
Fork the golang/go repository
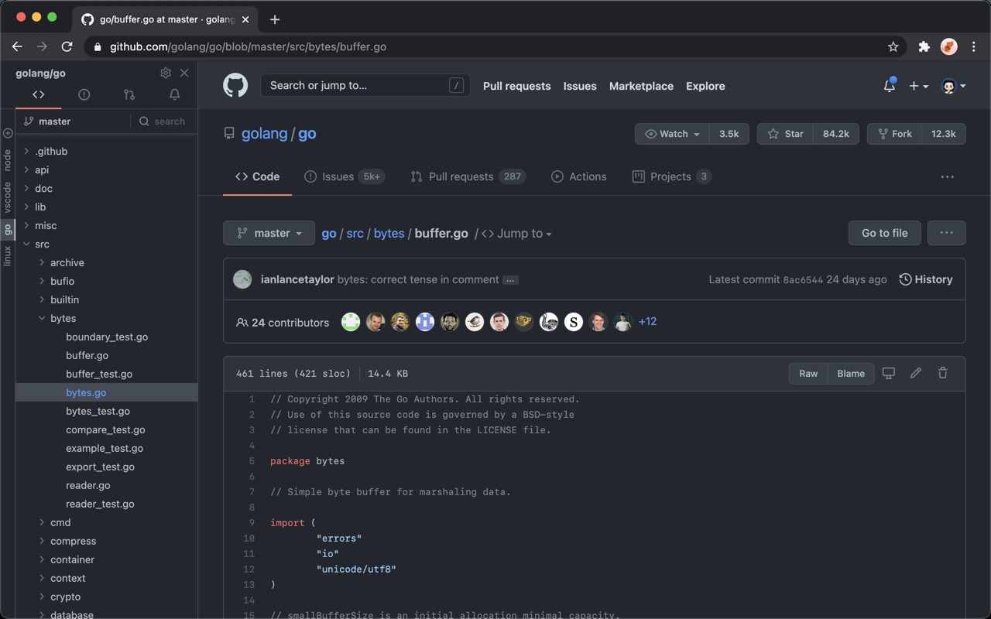click(894, 134)
